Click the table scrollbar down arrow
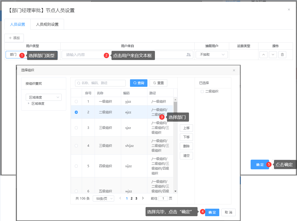The width and height of the screenshot is (297, 221). coord(175,191)
